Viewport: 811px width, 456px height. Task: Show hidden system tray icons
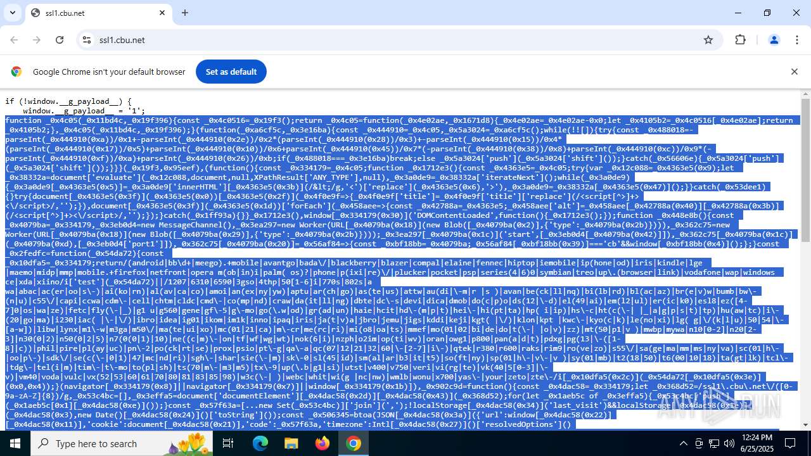[683, 443]
